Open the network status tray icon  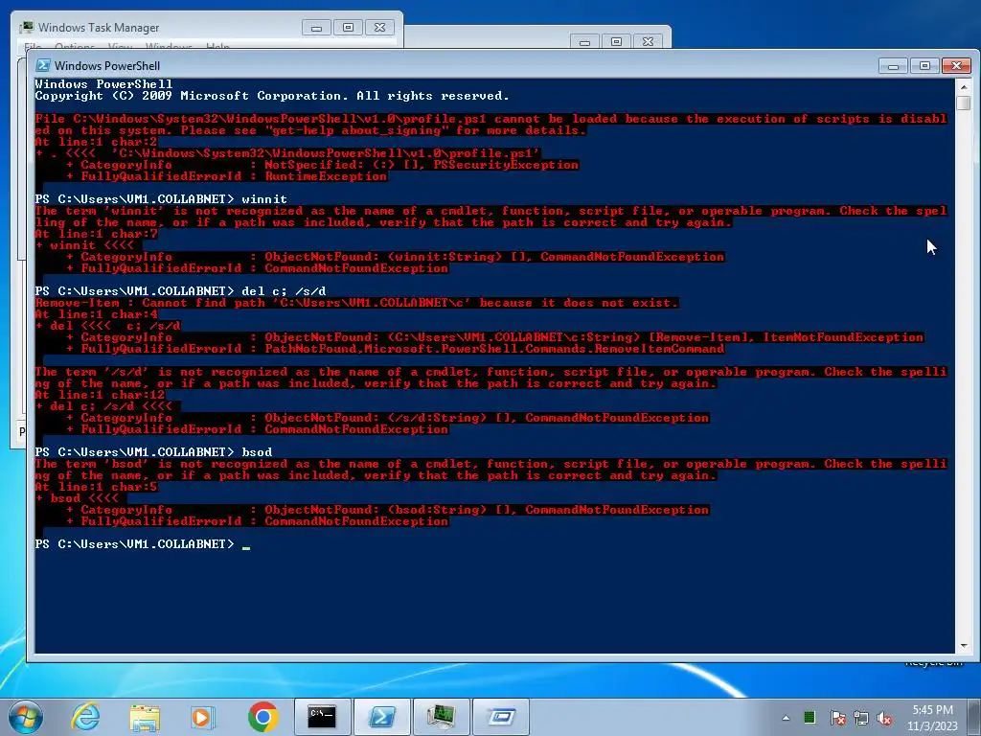click(x=861, y=718)
